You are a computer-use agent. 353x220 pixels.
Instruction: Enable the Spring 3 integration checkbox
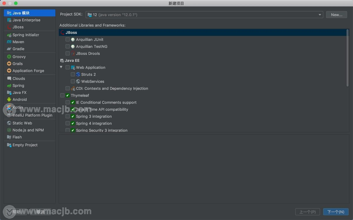pyautogui.click(x=68, y=116)
